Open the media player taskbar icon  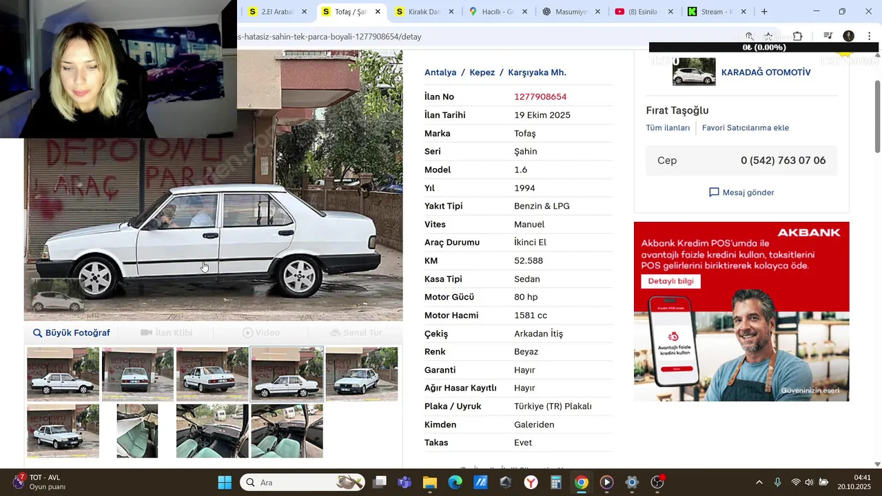(x=606, y=482)
